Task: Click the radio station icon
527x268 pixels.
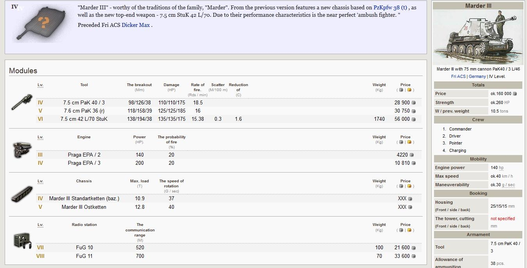Action: coord(22,240)
